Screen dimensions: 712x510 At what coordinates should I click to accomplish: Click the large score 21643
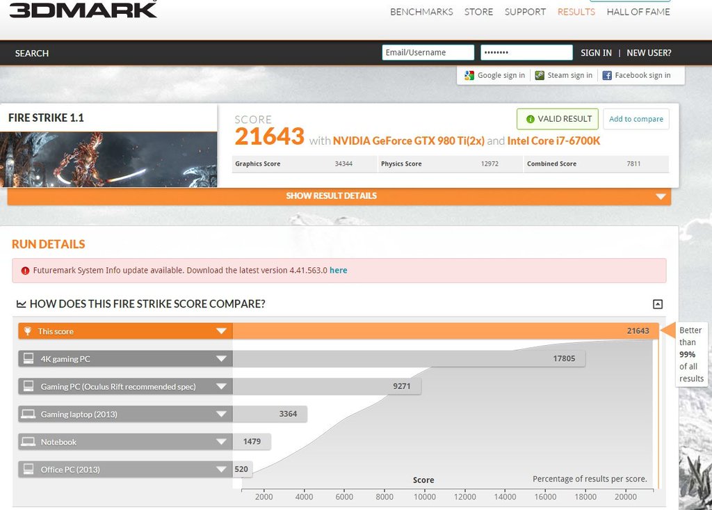[270, 136]
